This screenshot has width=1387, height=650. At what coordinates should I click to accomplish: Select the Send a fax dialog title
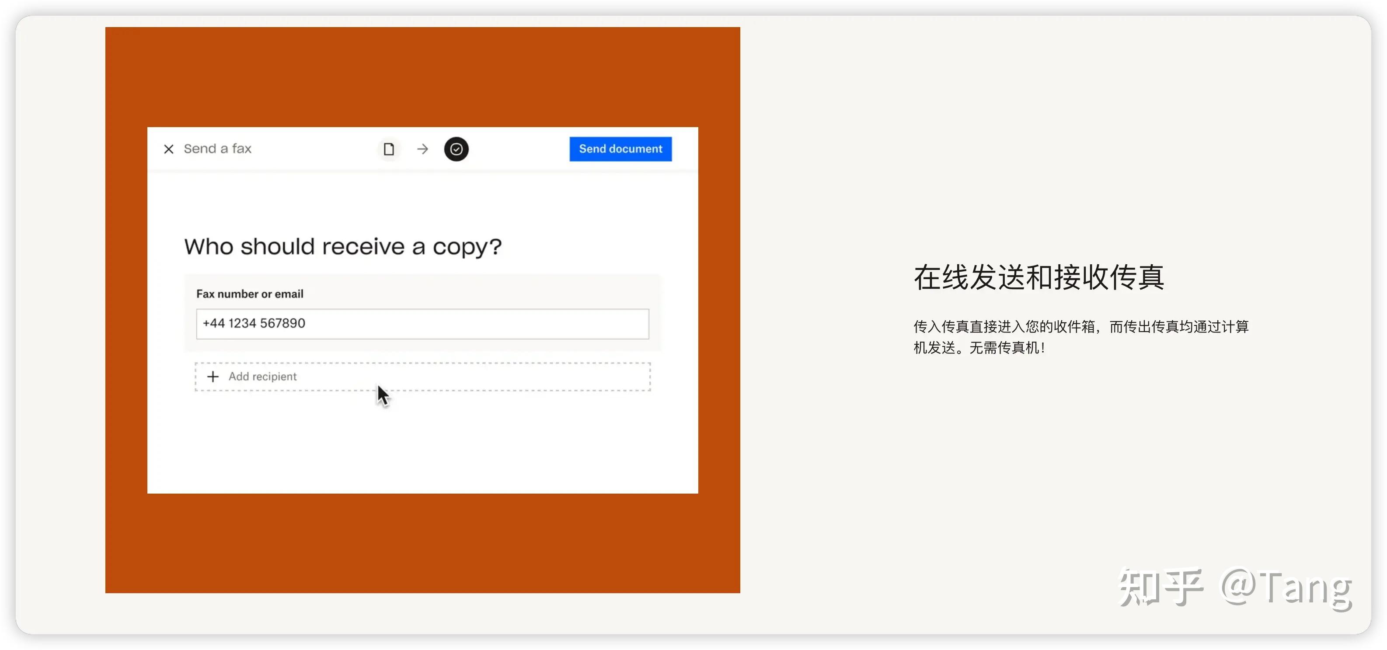[x=217, y=149]
